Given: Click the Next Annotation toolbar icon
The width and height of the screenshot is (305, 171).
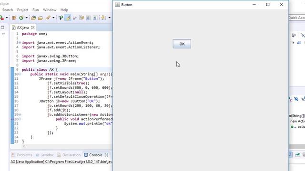Looking at the screenshot, I should 103,18.
